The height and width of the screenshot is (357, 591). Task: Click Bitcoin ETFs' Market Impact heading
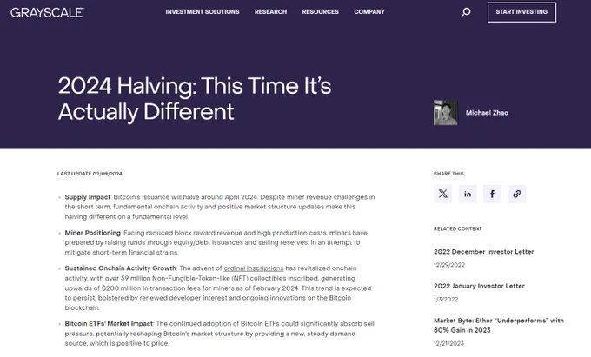point(109,323)
